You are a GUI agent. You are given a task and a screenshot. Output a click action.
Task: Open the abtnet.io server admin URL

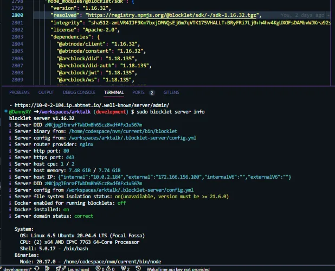pos(92,105)
